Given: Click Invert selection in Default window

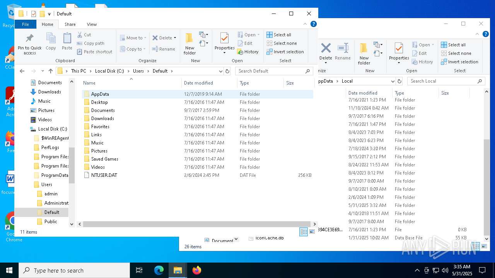Looking at the screenshot, I should [285, 52].
